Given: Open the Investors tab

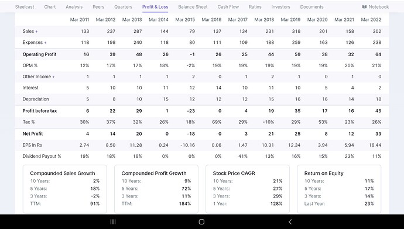Looking at the screenshot, I should [280, 7].
